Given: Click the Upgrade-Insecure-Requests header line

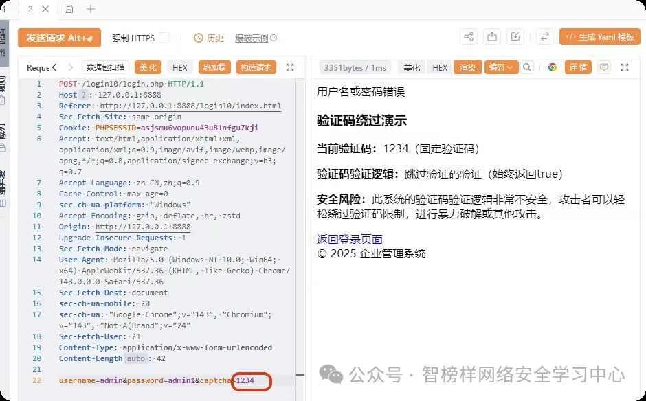Looking at the screenshot, I should point(122,238).
